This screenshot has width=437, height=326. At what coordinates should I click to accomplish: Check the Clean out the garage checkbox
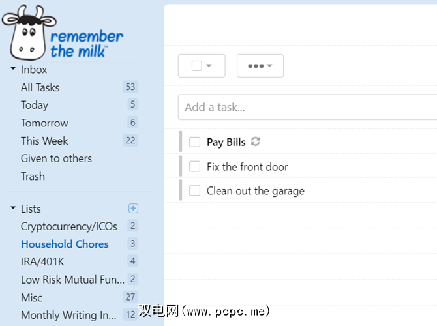point(194,190)
